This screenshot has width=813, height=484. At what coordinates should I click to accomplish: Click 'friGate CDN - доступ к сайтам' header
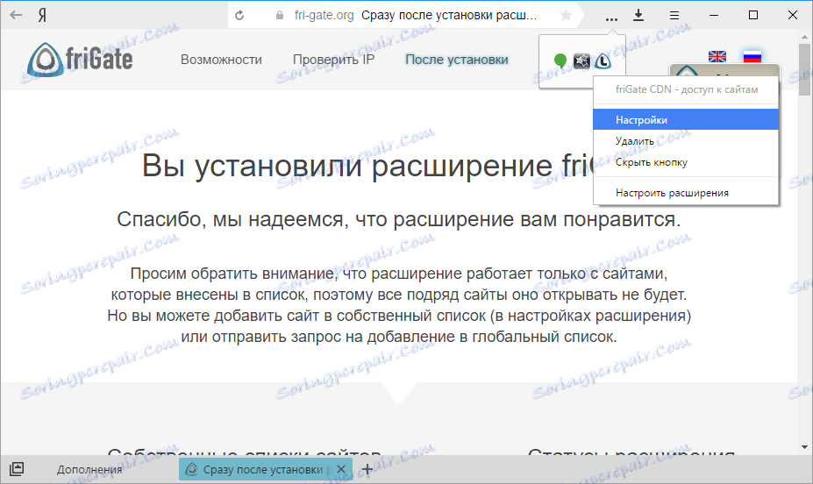pyautogui.click(x=687, y=89)
